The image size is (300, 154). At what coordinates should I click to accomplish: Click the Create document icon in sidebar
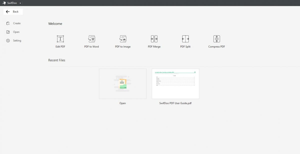(x=8, y=23)
